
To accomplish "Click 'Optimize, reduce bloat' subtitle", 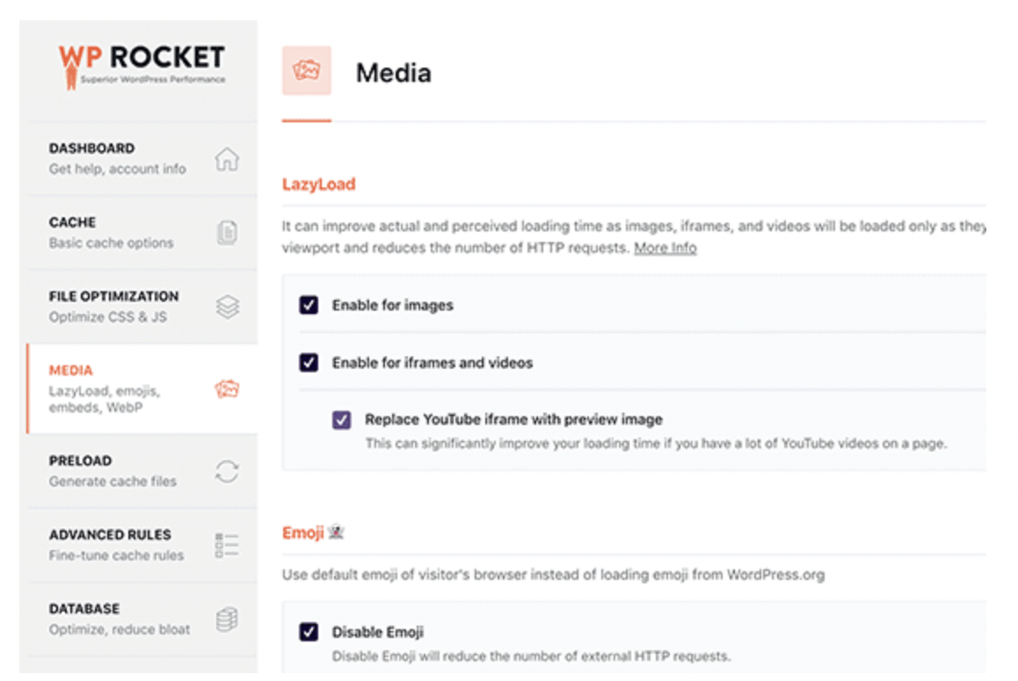I will [x=120, y=630].
